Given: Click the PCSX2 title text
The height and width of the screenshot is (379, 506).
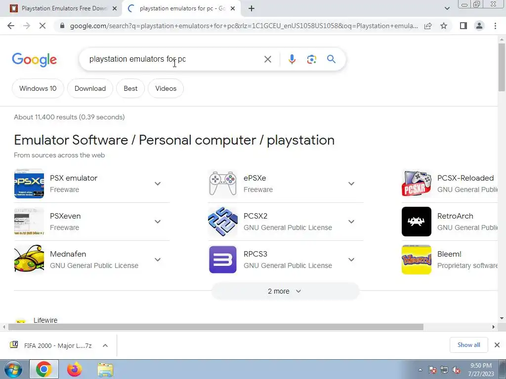Looking at the screenshot, I should point(255,216).
